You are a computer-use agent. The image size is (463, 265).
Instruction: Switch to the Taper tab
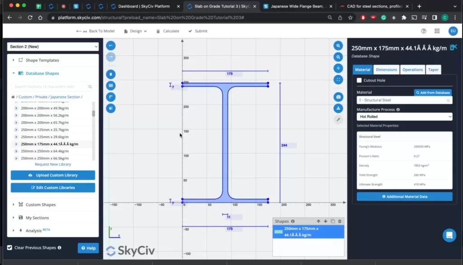point(433,70)
